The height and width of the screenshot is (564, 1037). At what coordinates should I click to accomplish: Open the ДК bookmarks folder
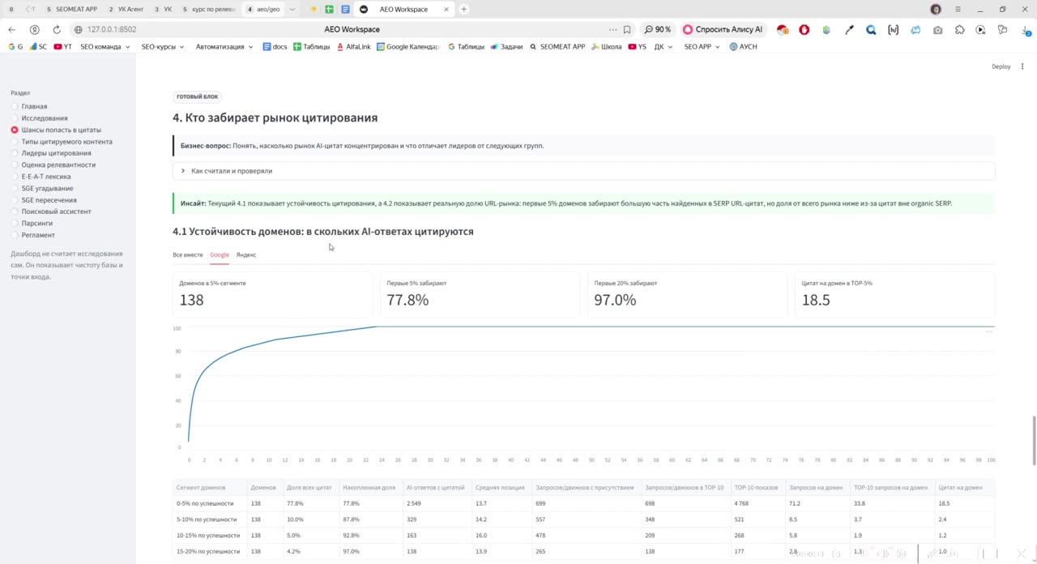click(x=663, y=47)
